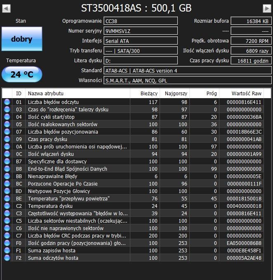Click the transfer mode field SATA/300
The width and height of the screenshot is (273, 280).
click(141, 51)
